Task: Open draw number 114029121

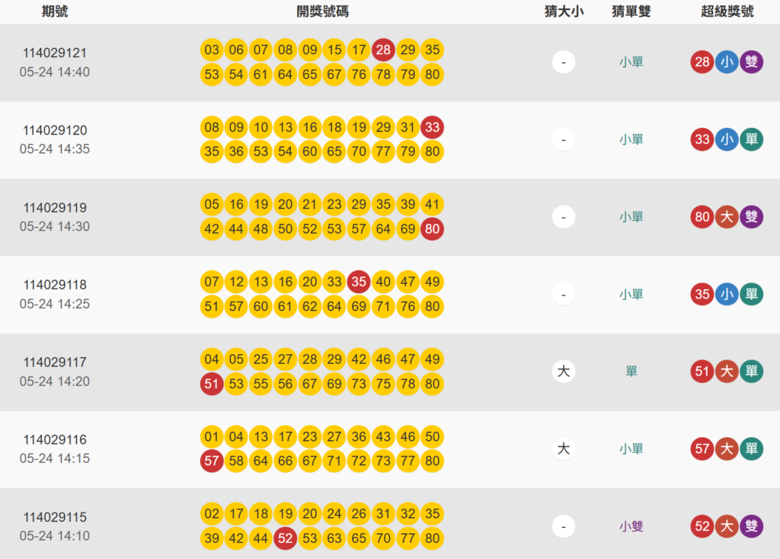Action: coord(55,53)
